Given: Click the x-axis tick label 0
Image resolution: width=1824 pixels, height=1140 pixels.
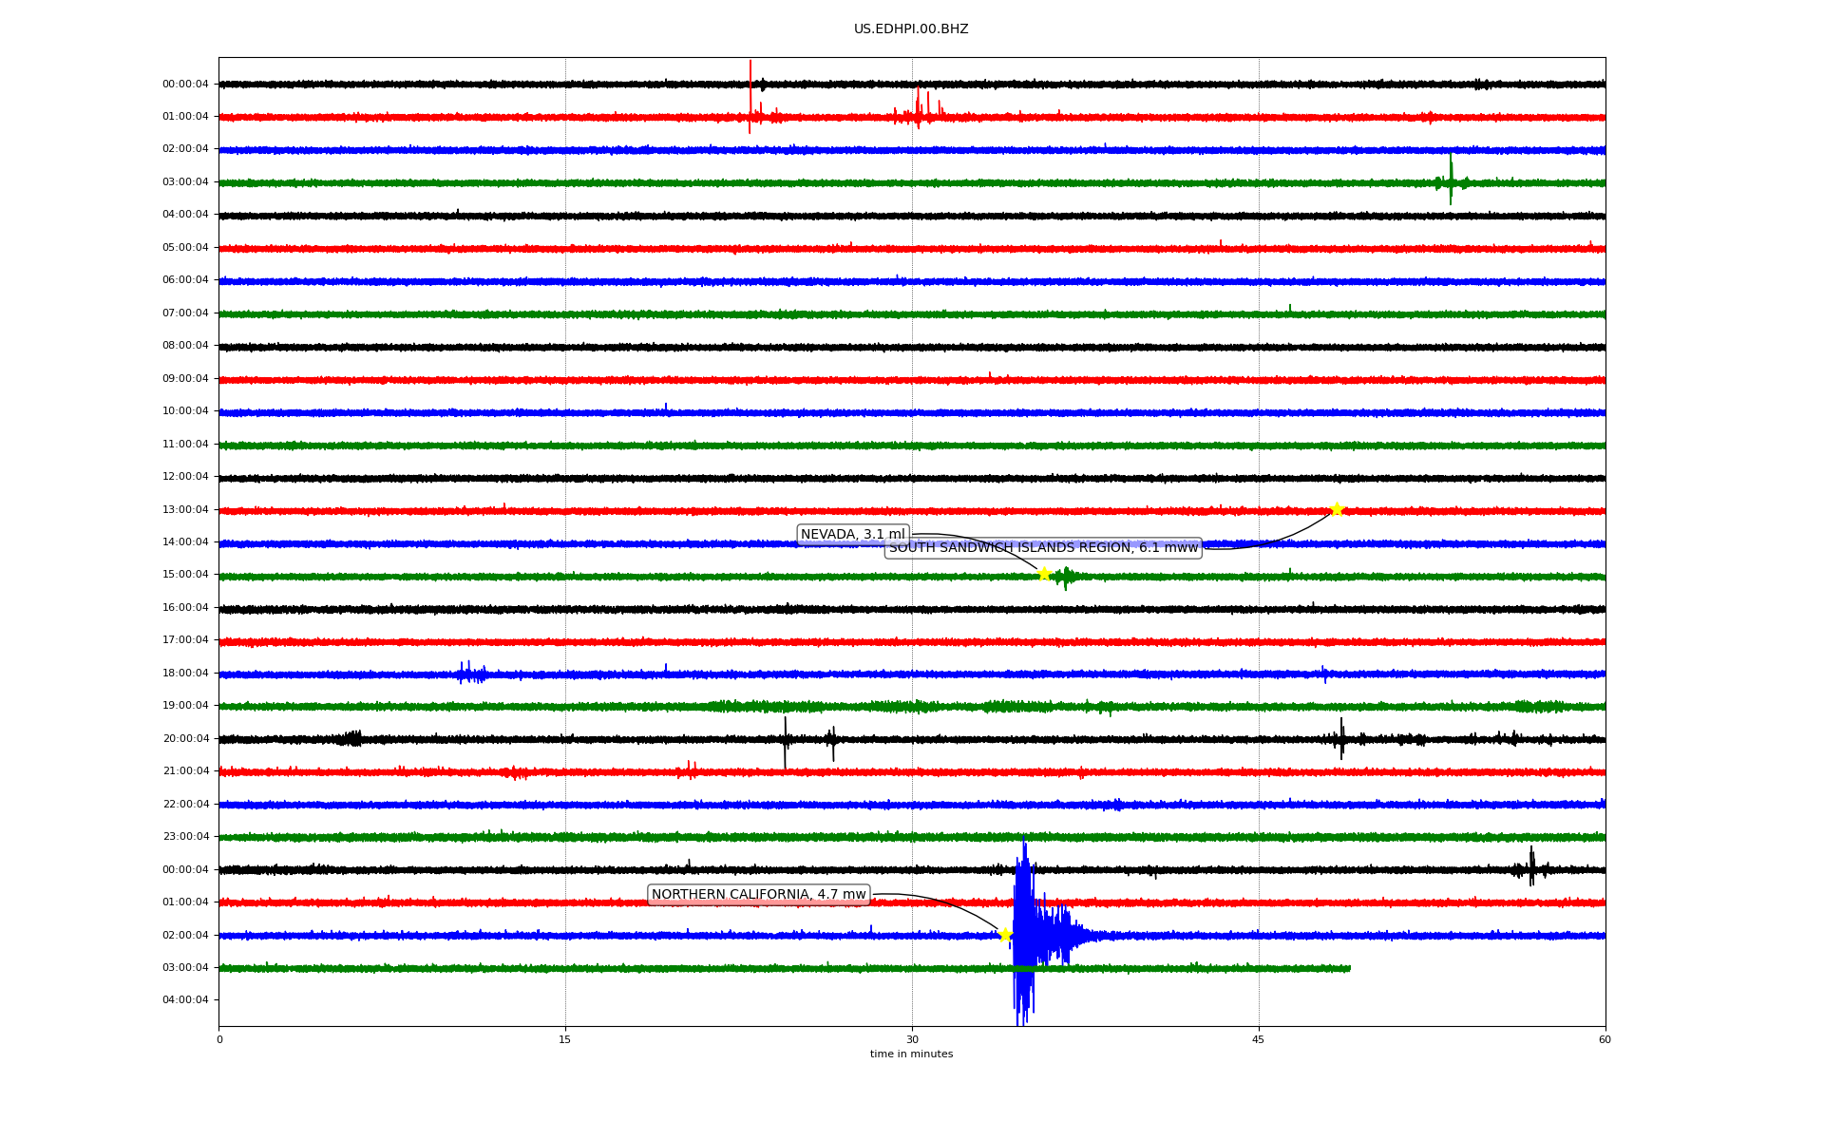Looking at the screenshot, I should 219,1039.
